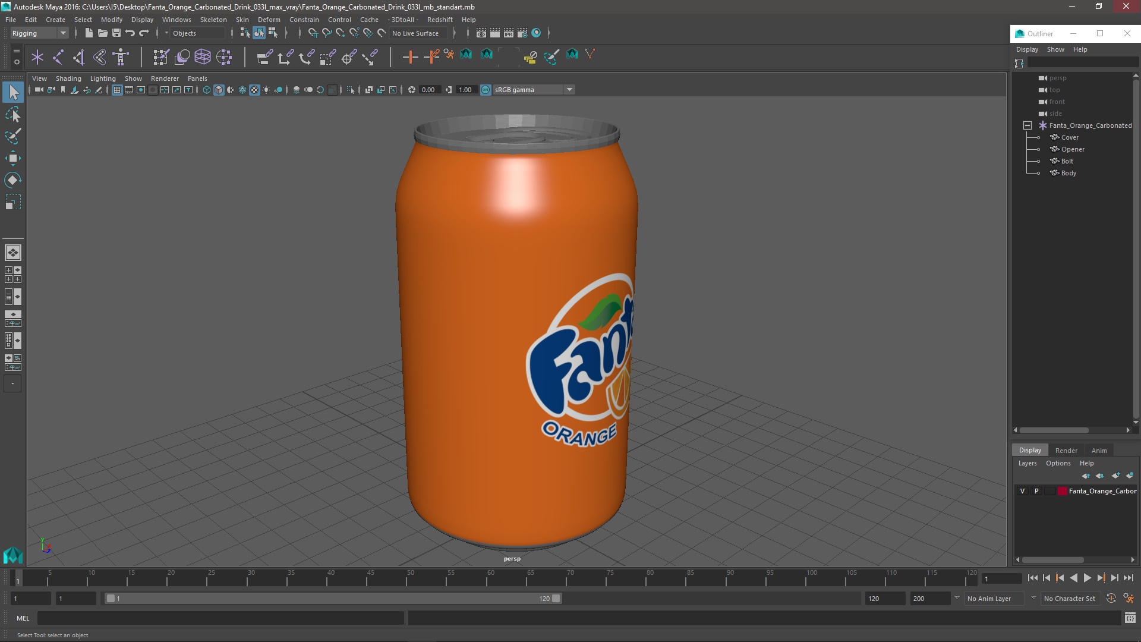Open Render Settings clapperboard gear icon
The width and height of the screenshot is (1141, 642).
tap(522, 33)
